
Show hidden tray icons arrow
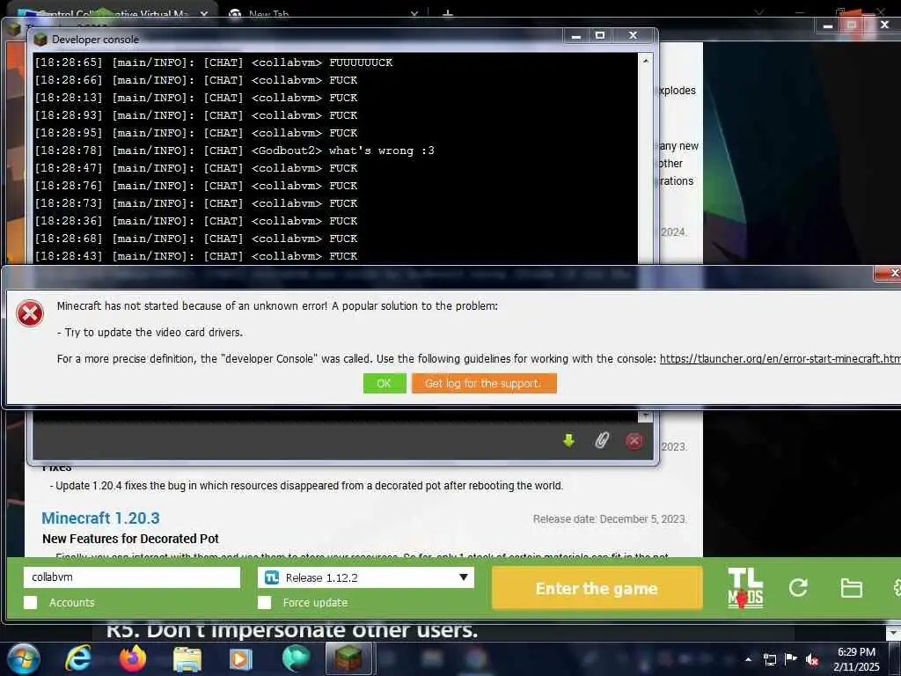point(748,659)
